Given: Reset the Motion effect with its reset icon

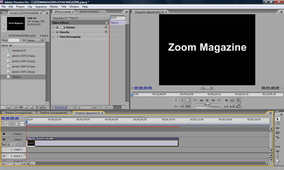Looking at the screenshot, I should point(106,27).
